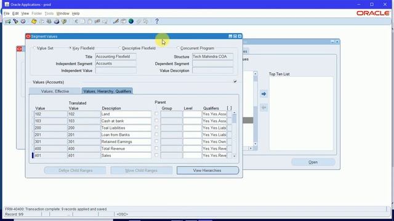Click the Record: 9/9 status bar text
The image size is (394, 221).
[14, 214]
